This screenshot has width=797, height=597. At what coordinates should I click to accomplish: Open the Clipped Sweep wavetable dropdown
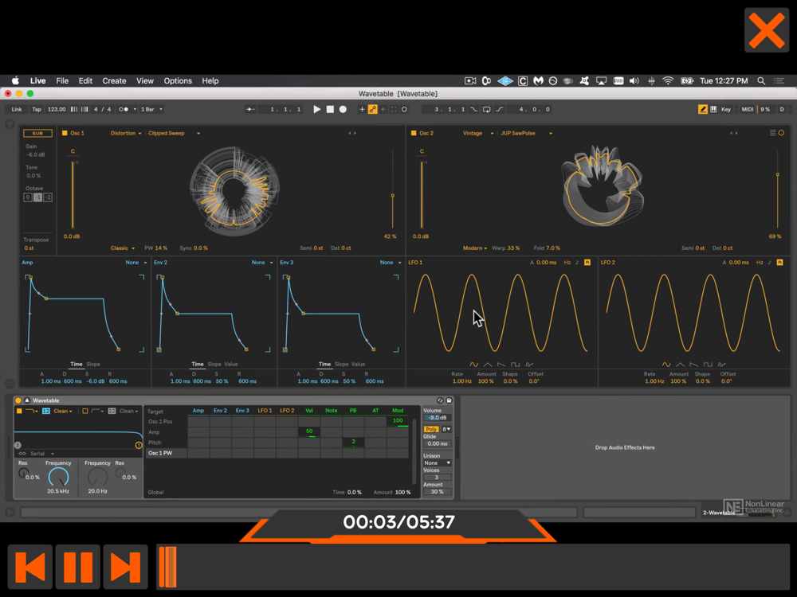pos(174,133)
